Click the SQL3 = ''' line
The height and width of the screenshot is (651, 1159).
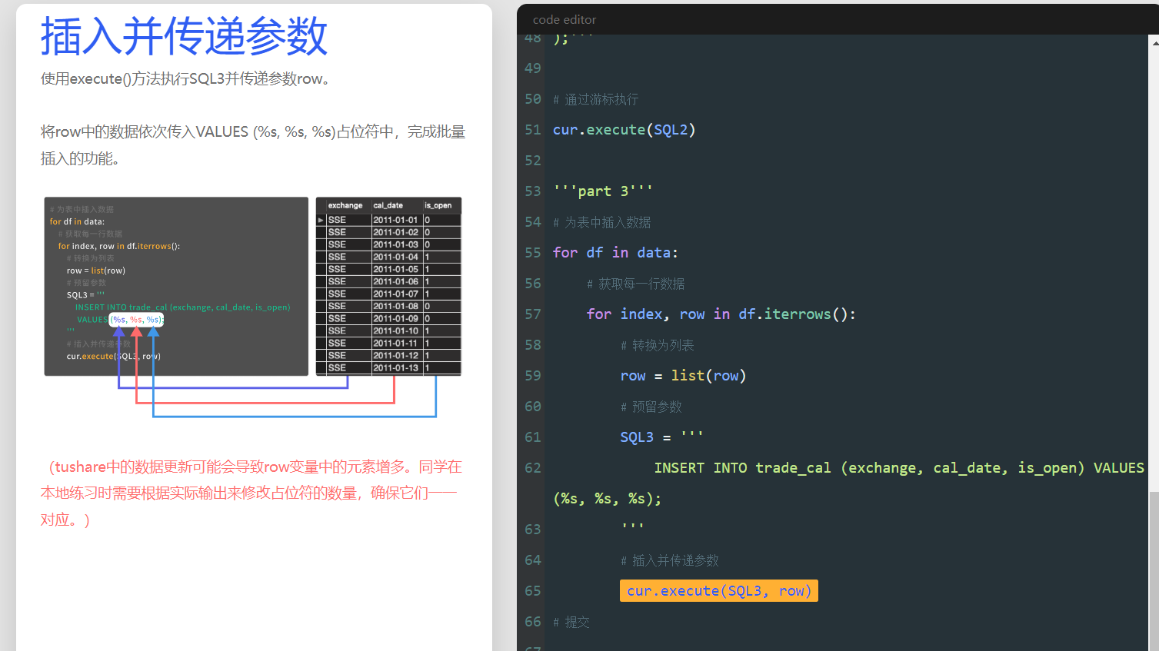pyautogui.click(x=661, y=437)
